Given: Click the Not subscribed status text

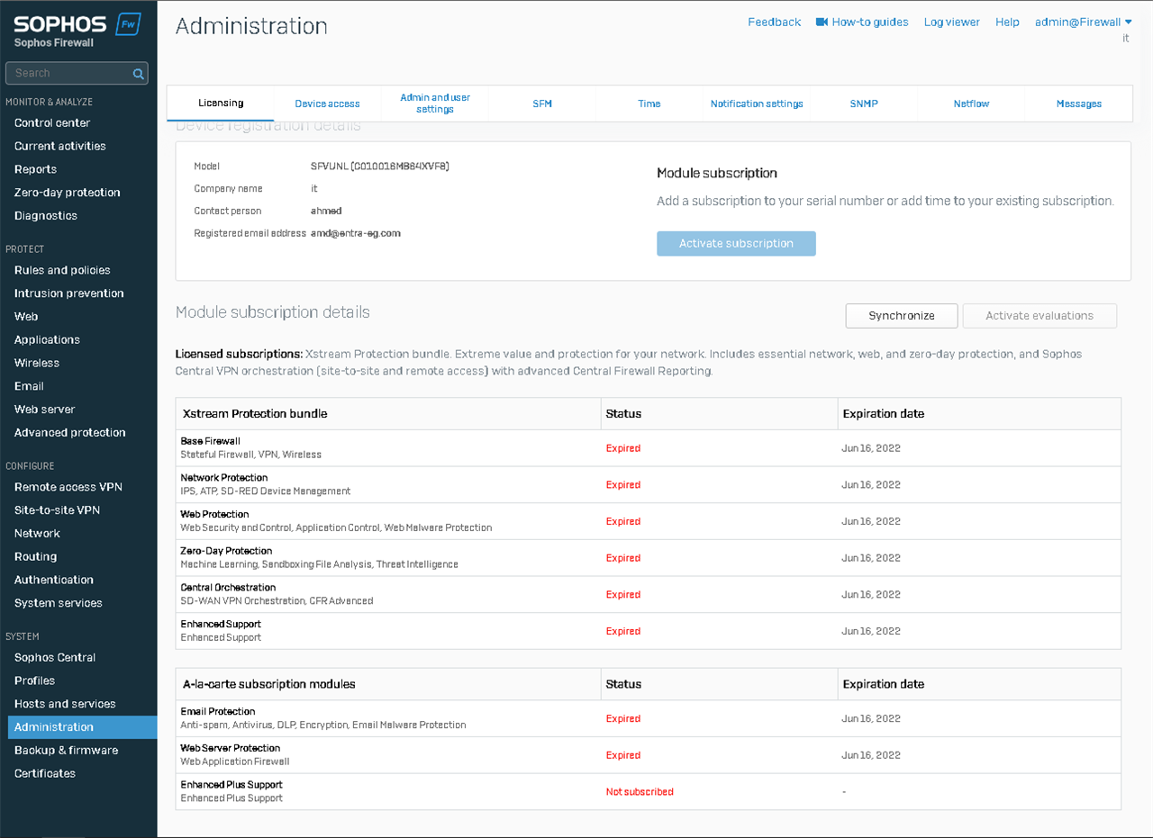Looking at the screenshot, I should 640,792.
